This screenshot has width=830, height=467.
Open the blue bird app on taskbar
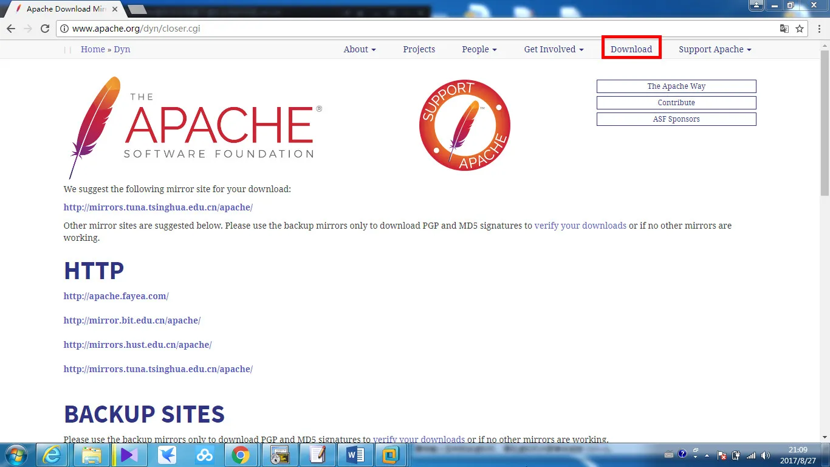point(167,455)
